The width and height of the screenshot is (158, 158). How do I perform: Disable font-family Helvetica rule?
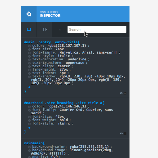pyautogui.click(x=29, y=53)
